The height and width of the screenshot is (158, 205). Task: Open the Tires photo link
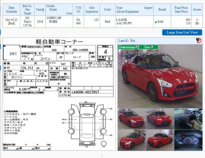[148, 47]
